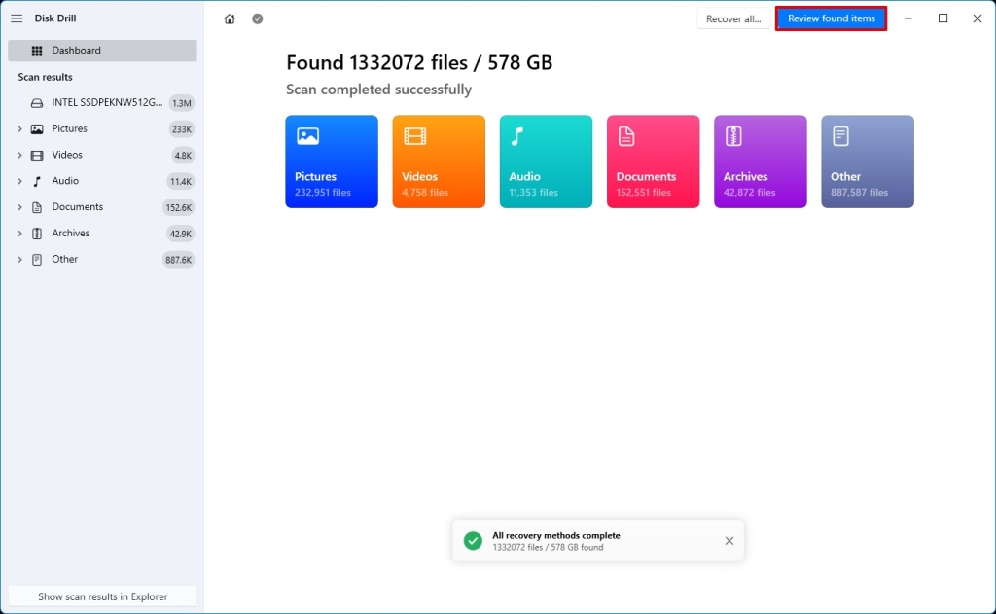This screenshot has width=996, height=614.
Task: Open the orange Videos category card
Action: 438,161
